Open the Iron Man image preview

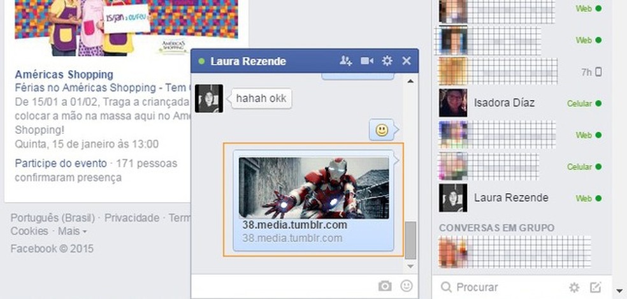(313, 187)
